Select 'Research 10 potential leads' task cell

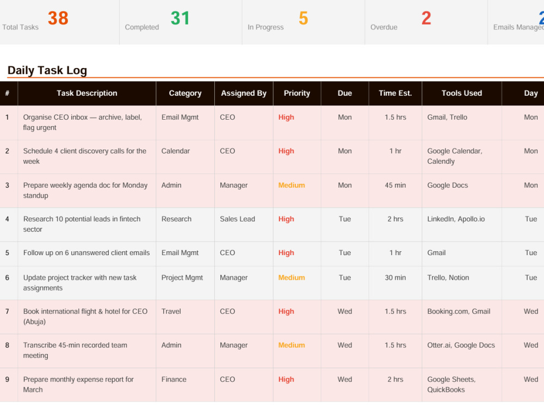[86, 225]
